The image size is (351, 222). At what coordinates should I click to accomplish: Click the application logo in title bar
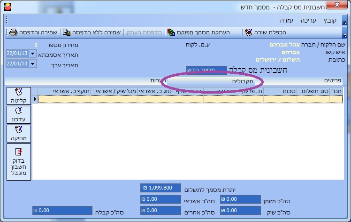[x=8, y=7]
